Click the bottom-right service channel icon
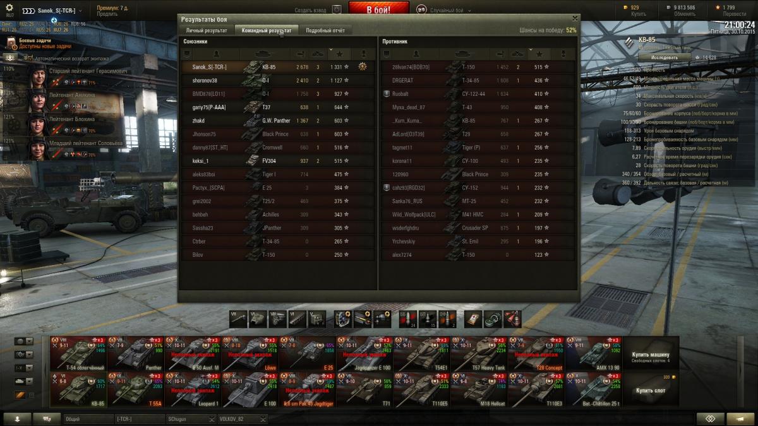Image resolution: width=758 pixels, height=426 pixels. coord(740,419)
